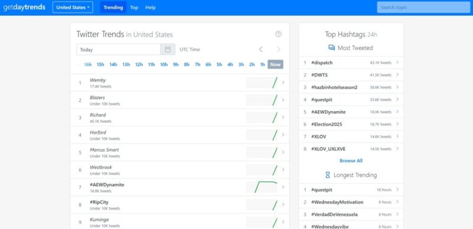Open #dispatch in Top Hashtags

322,63
